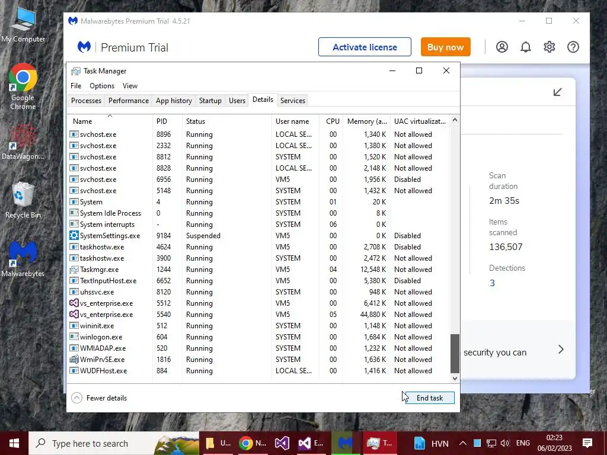Image resolution: width=607 pixels, height=455 pixels.
Task: Open action center notifications
Action: pyautogui.click(x=587, y=443)
